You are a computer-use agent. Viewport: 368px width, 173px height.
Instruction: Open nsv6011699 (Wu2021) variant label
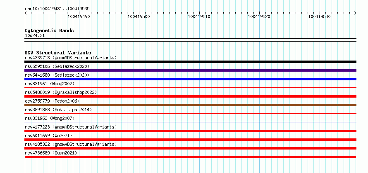point(48,136)
